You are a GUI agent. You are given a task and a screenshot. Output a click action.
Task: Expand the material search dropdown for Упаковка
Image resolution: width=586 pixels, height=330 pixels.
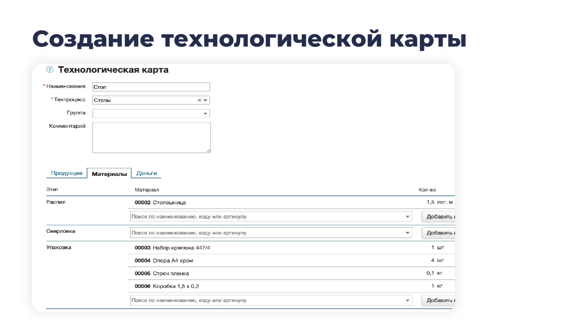(407, 300)
